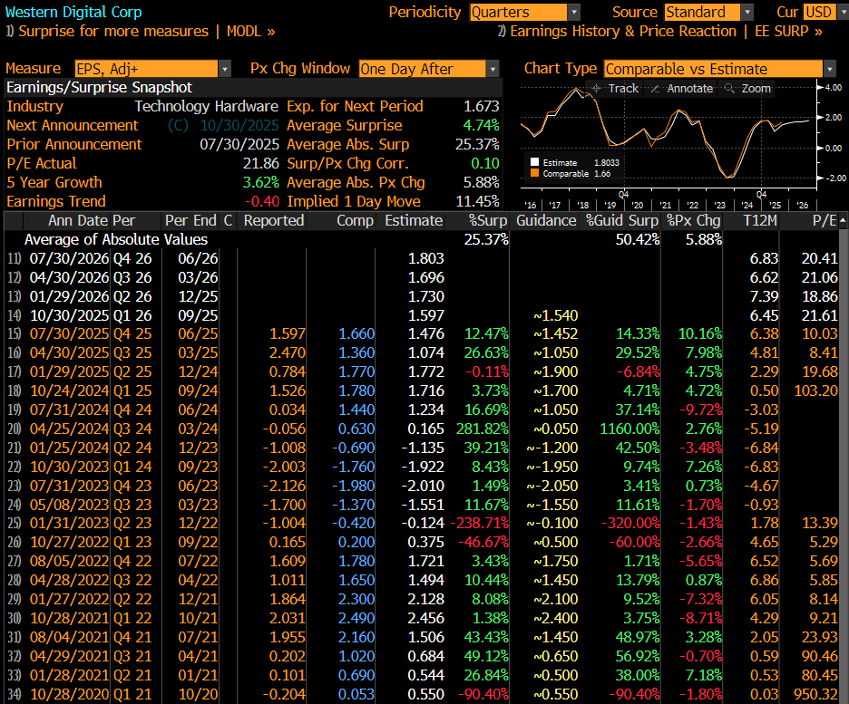This screenshot has width=849, height=704.
Task: Open the Measure EPS Adj+ dropdown
Action: pos(148,69)
